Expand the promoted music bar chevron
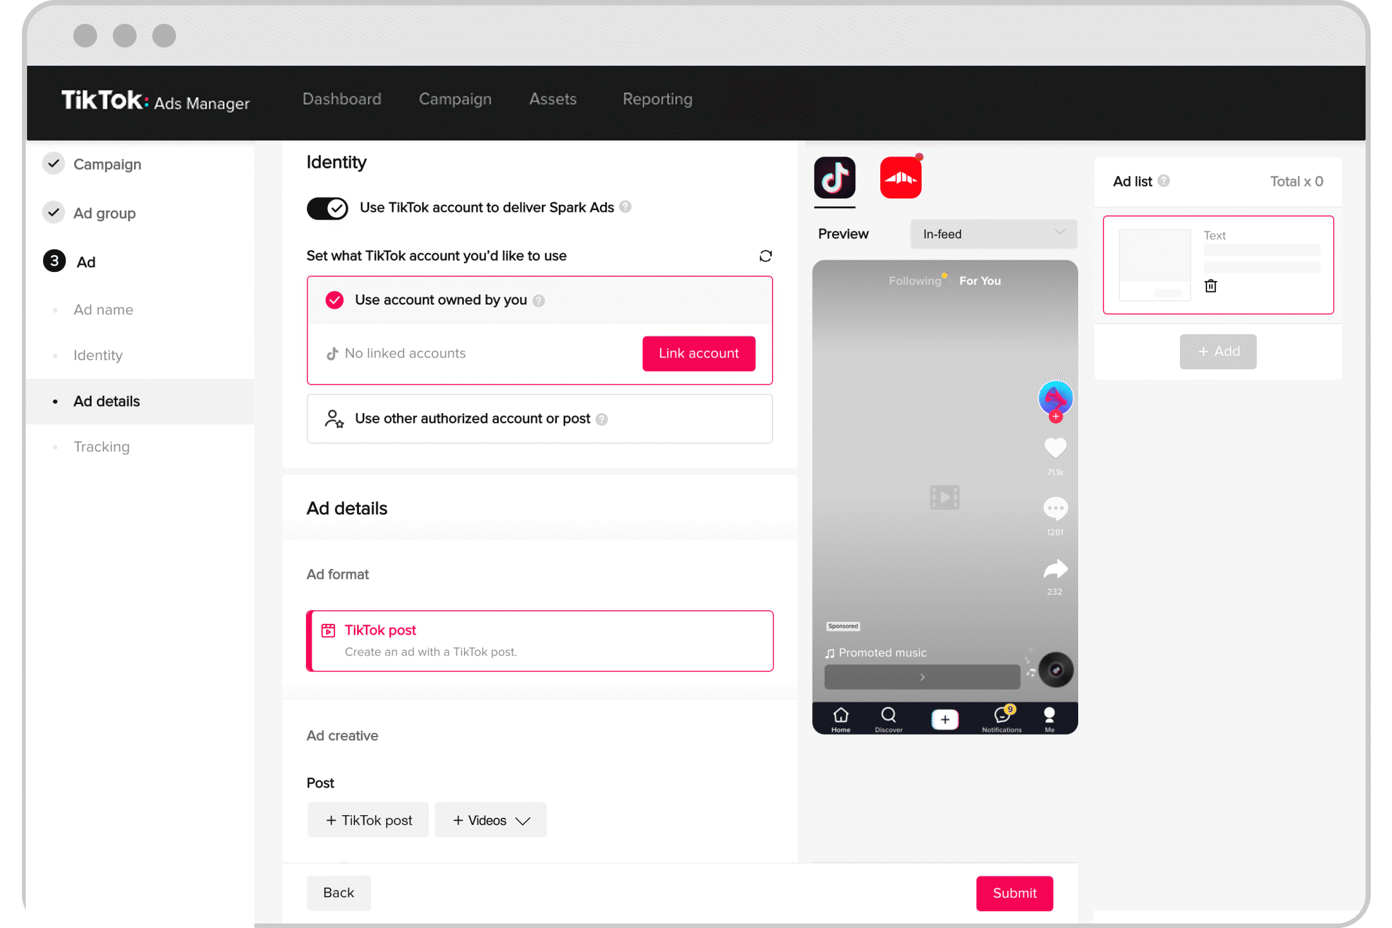Viewport: 1392px width, 928px height. click(922, 677)
